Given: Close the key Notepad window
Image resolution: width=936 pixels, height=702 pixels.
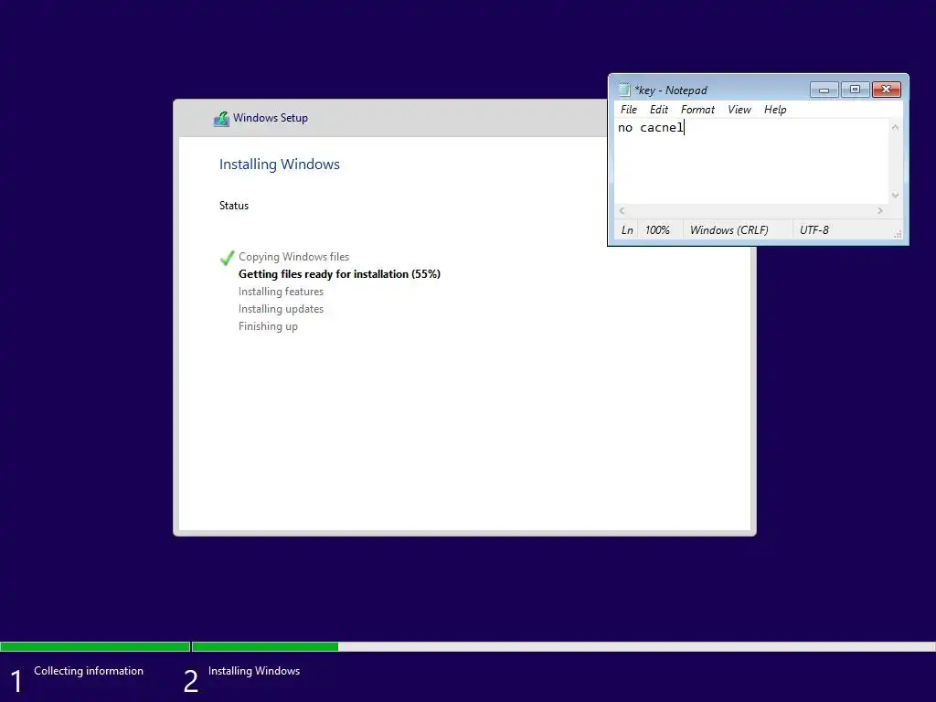Looking at the screenshot, I should (887, 90).
